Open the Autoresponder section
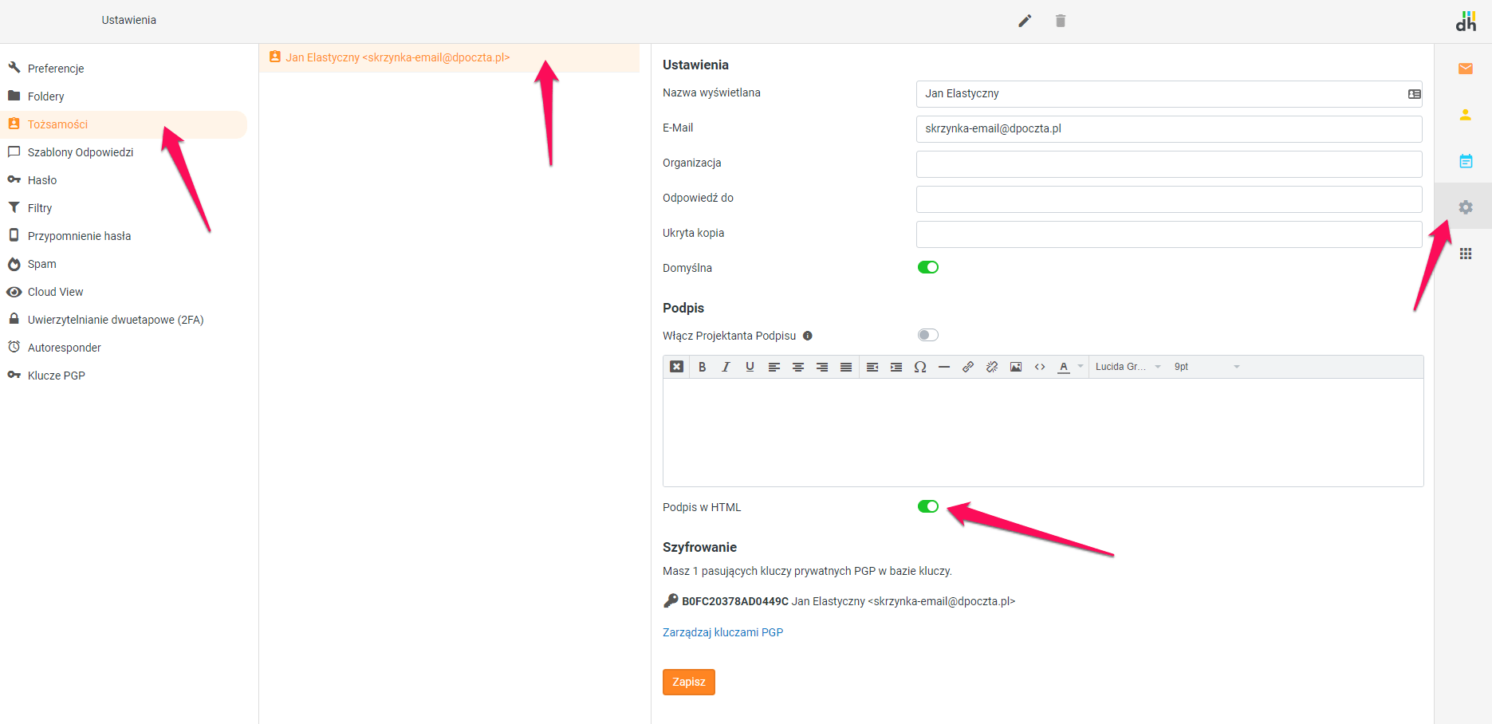Viewport: 1492px width, 724px height. point(124,348)
